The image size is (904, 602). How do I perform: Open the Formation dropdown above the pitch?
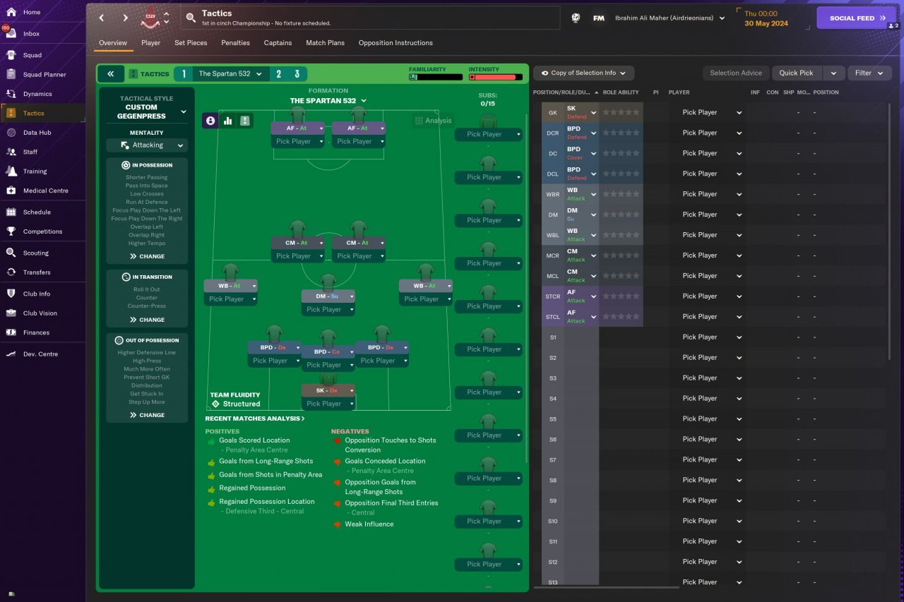tap(328, 101)
